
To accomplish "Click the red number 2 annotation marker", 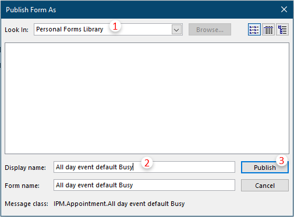I will coord(147,163).
